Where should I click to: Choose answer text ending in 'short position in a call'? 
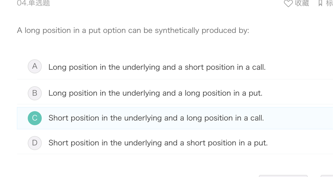point(157,67)
